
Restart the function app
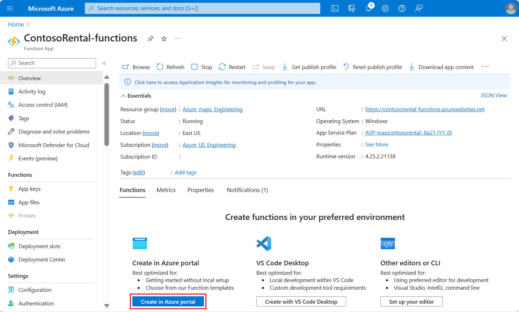232,67
